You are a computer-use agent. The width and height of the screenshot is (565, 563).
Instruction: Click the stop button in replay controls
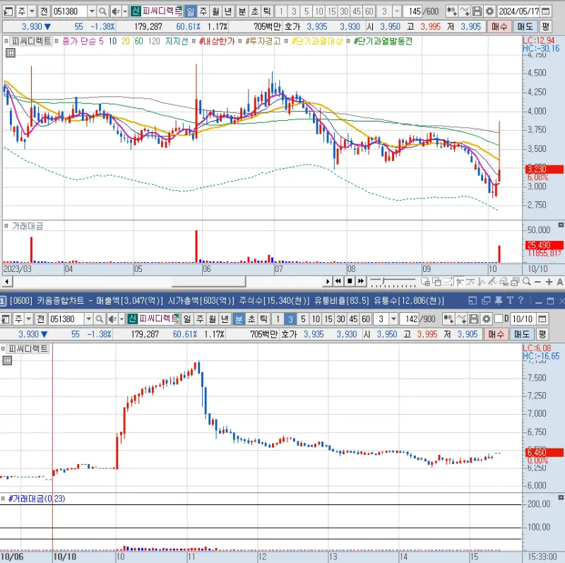[x=350, y=281]
